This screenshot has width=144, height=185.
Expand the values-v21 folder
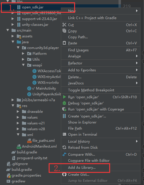click(x=18, y=123)
